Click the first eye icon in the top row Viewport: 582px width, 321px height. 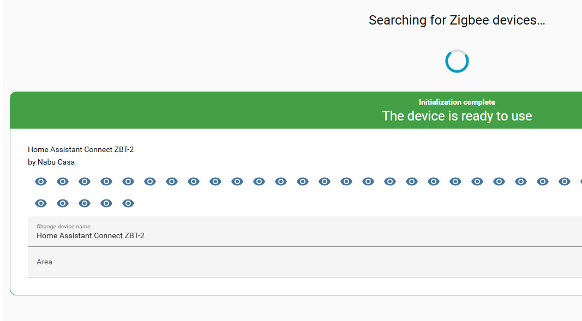[41, 181]
